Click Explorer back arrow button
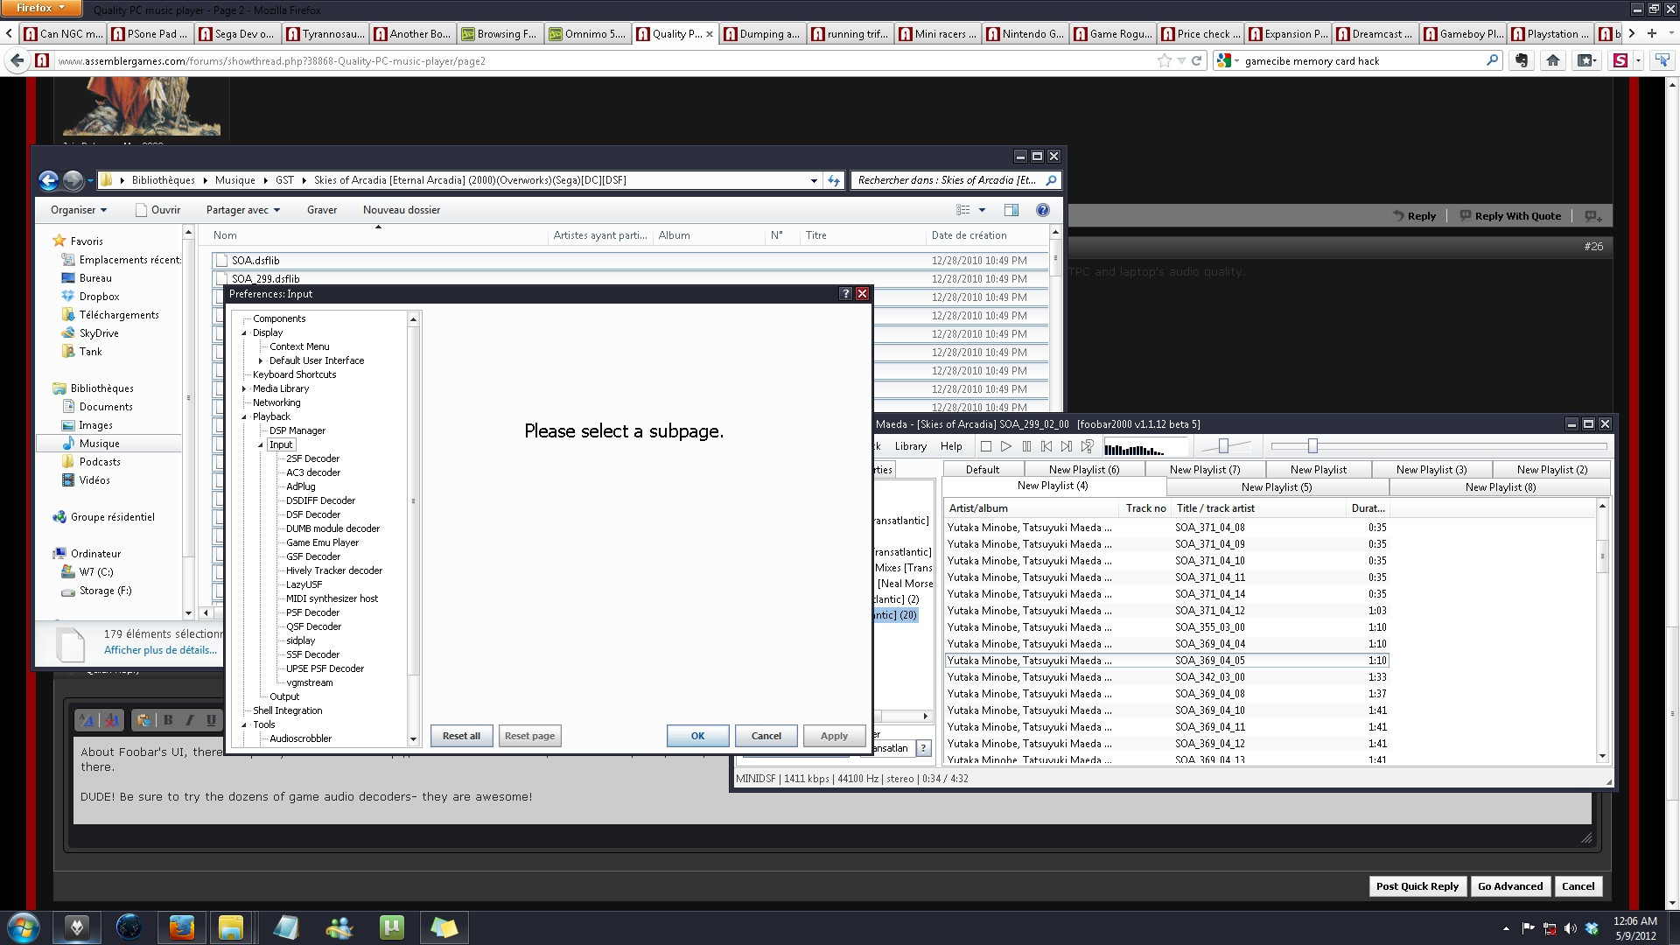 (x=49, y=180)
